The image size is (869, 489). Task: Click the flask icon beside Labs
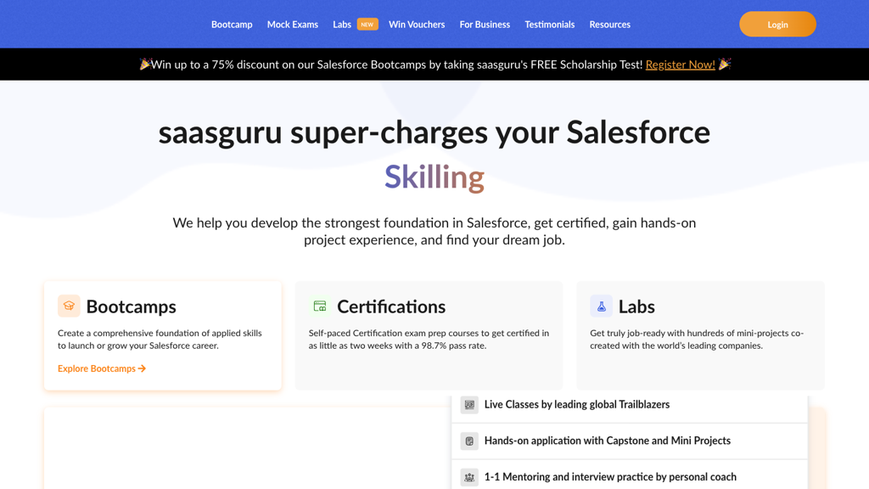[602, 306]
